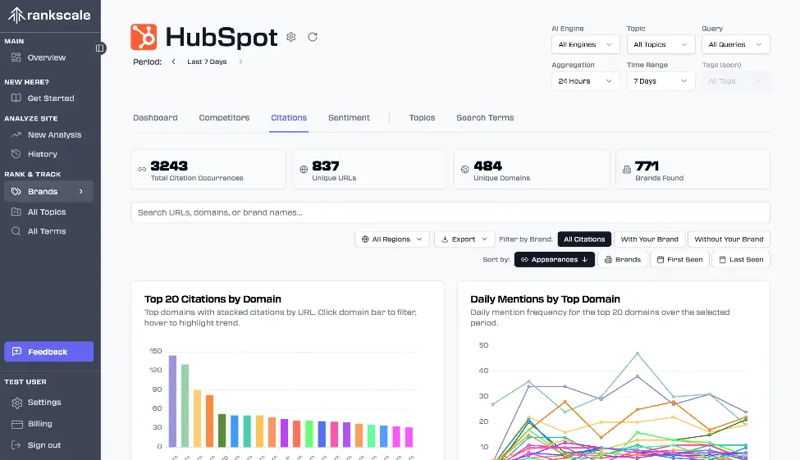Expand the Brands menu chevron

80,191
